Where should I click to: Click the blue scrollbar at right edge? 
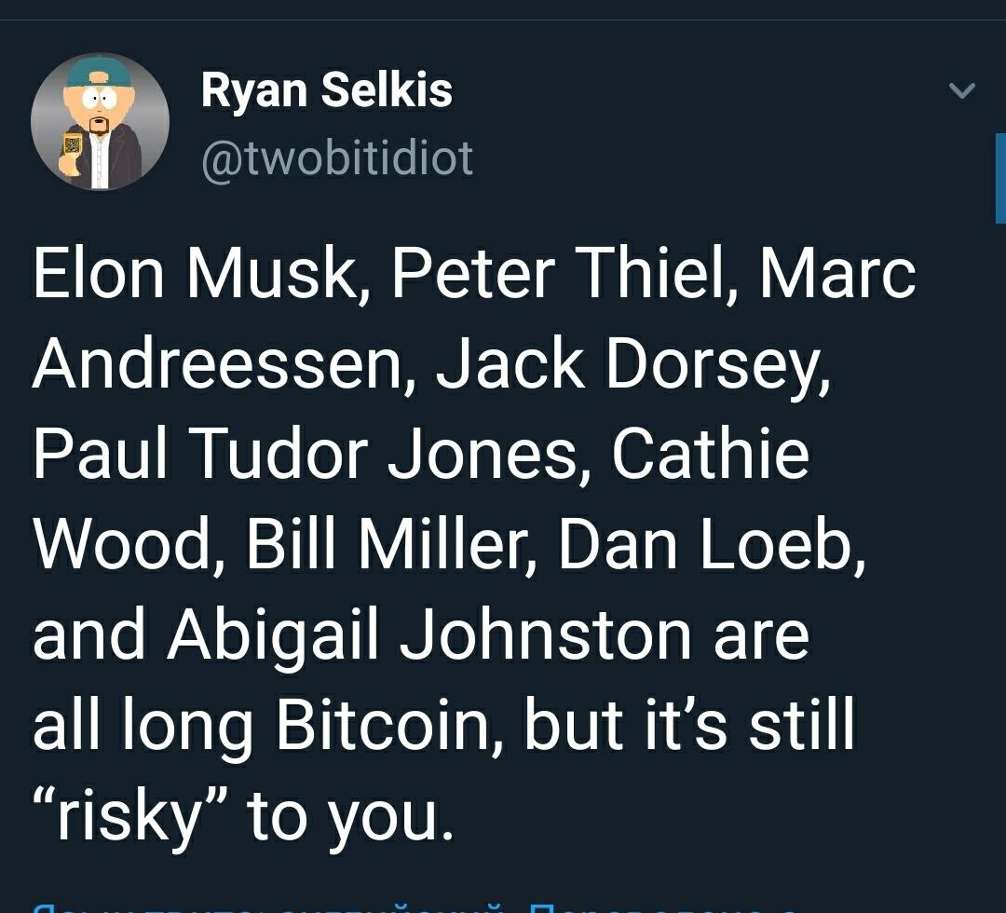pyautogui.click(x=1000, y=178)
